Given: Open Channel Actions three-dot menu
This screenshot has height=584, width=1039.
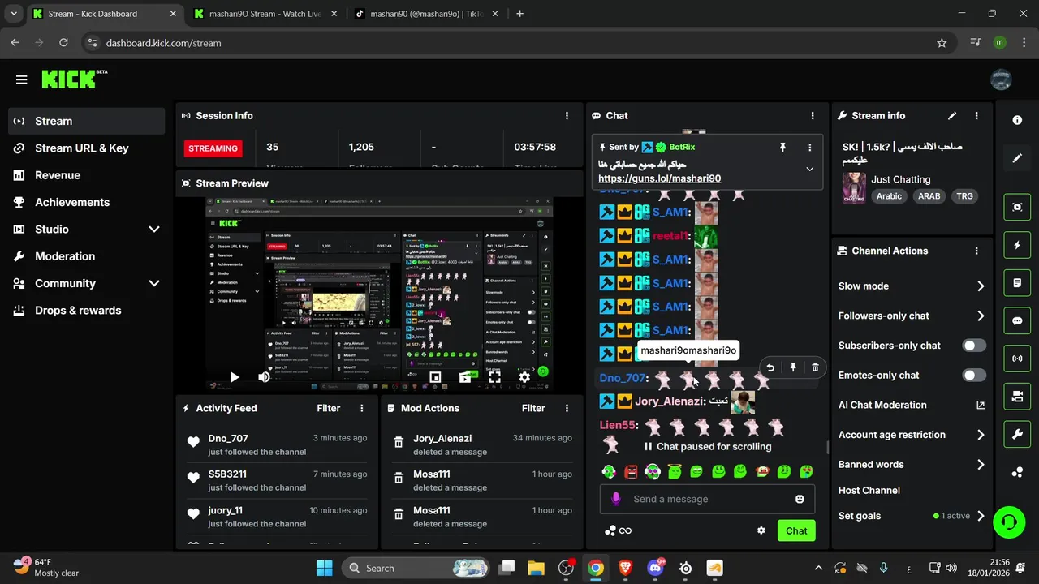Looking at the screenshot, I should (x=976, y=251).
